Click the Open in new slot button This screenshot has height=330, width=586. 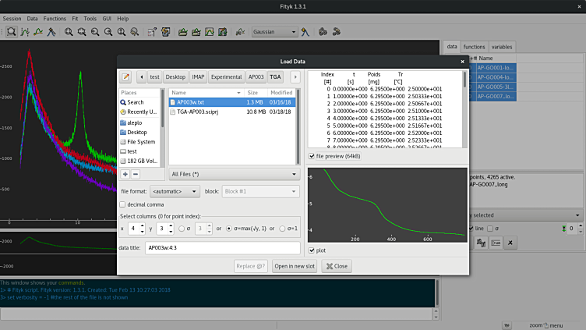pyautogui.click(x=295, y=266)
